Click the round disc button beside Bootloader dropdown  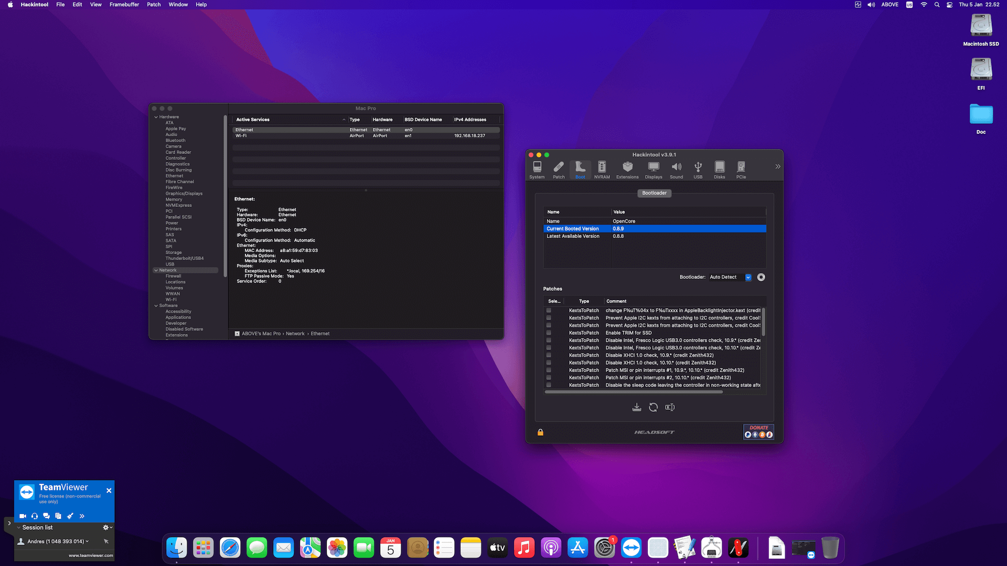coord(761,277)
